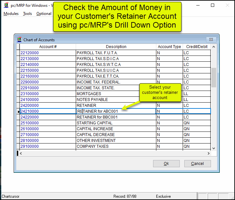The width and height of the screenshot is (235, 200).
Task: Open the Modules menu
Action: coord(11,14)
